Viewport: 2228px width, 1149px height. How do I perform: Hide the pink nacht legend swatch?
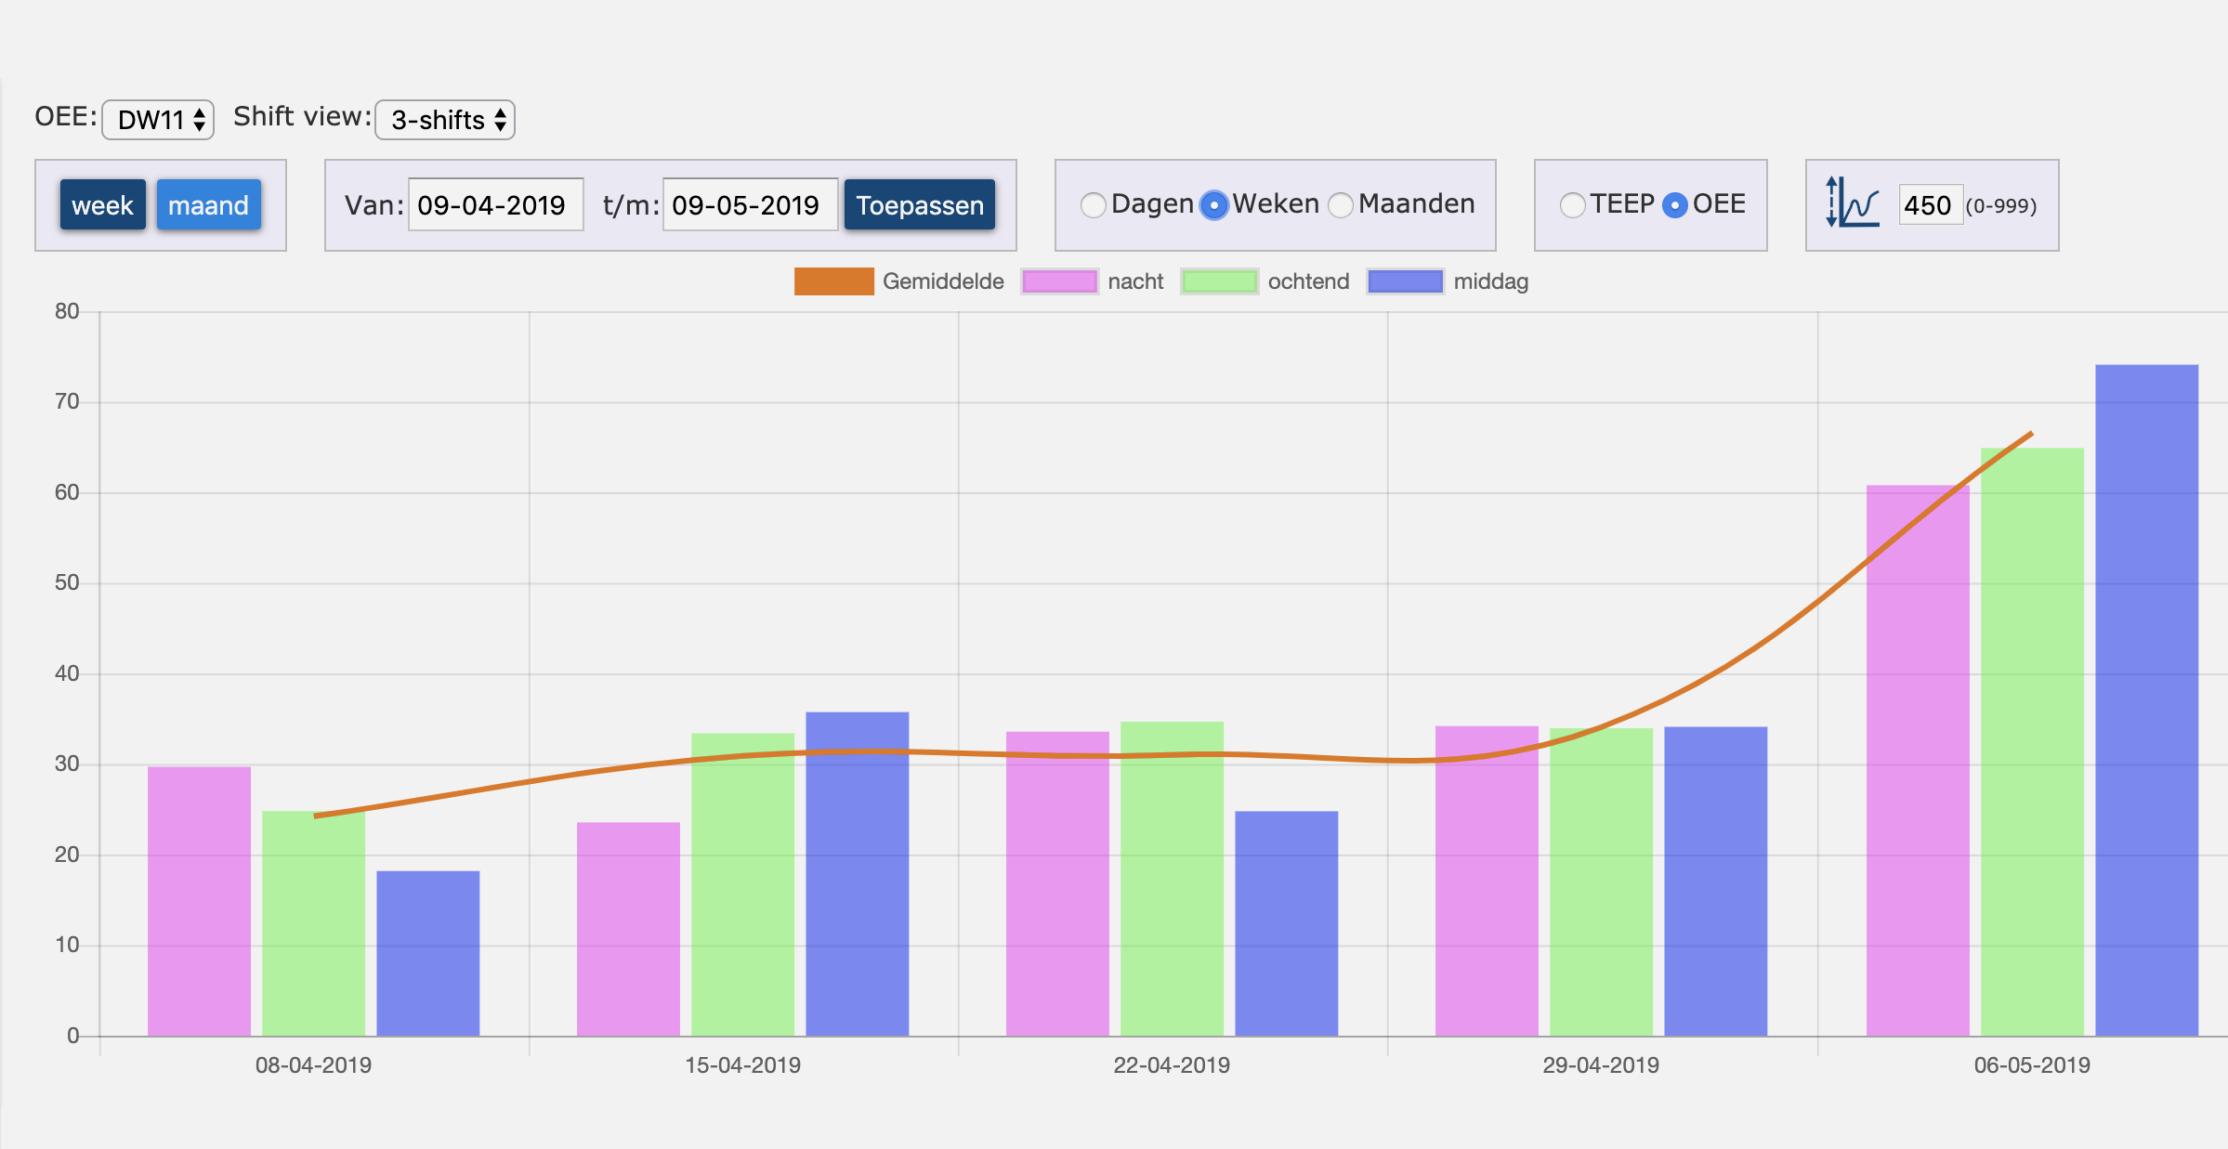[x=1059, y=281]
